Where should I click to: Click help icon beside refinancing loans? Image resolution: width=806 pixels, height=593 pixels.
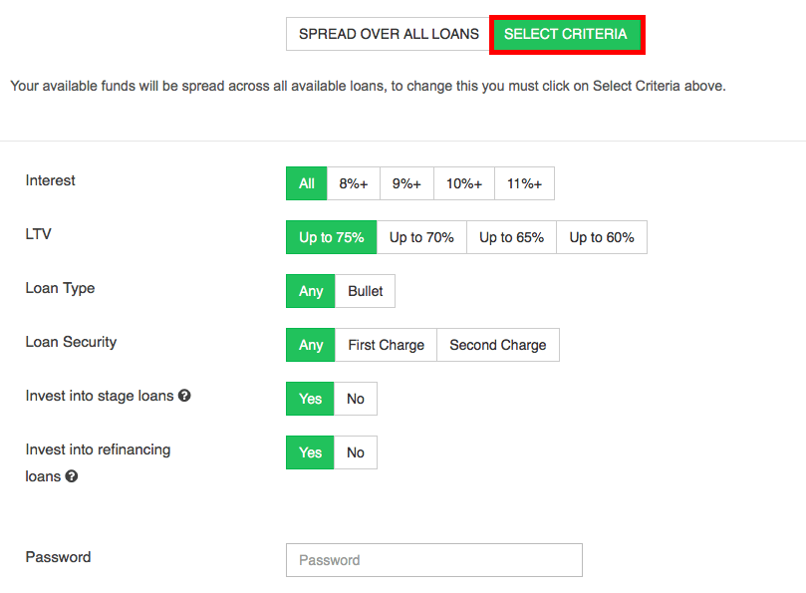(x=72, y=476)
